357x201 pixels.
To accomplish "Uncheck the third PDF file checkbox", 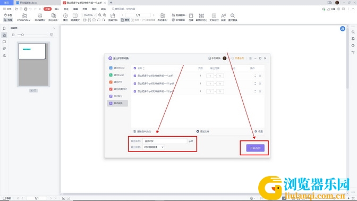I will (x=135, y=91).
